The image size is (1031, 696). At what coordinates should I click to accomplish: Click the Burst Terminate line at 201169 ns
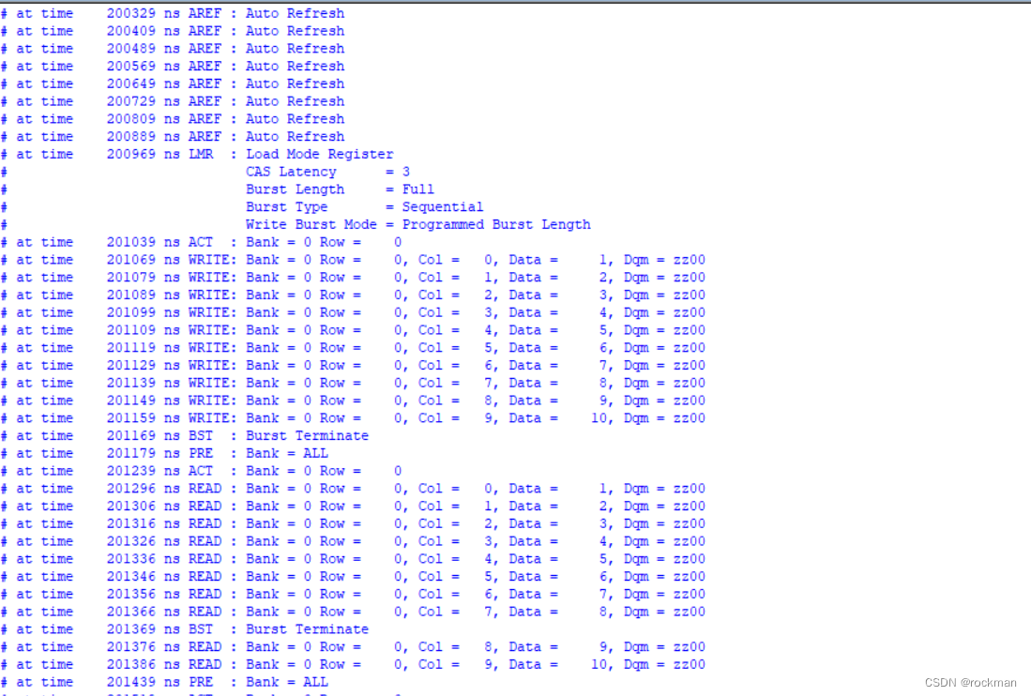coord(185,436)
